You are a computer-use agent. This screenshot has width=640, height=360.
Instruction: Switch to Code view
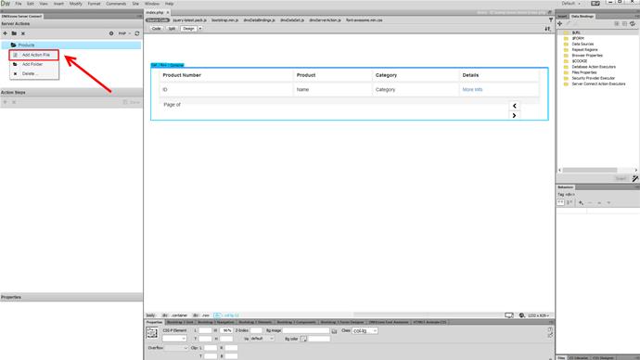click(157, 29)
